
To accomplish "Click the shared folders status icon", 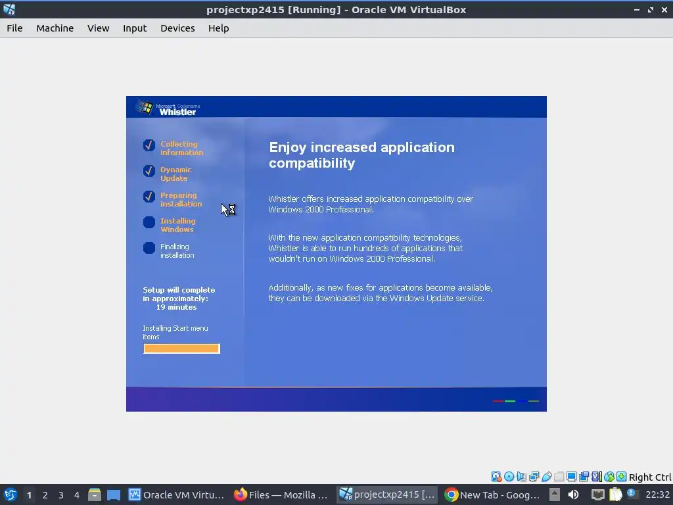I will (x=559, y=476).
